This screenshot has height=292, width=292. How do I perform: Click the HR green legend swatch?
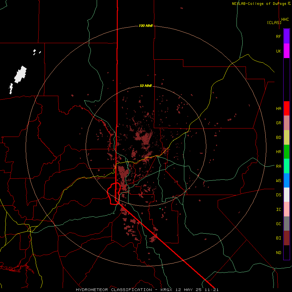[x=286, y=152]
